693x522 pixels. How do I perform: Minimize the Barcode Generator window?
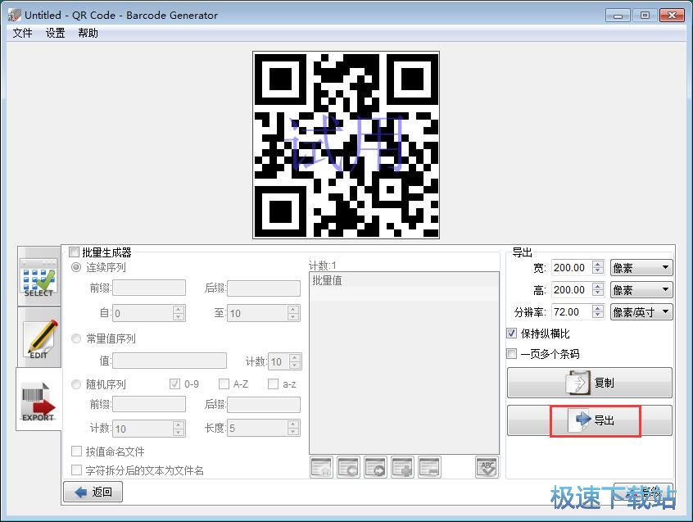(x=618, y=15)
